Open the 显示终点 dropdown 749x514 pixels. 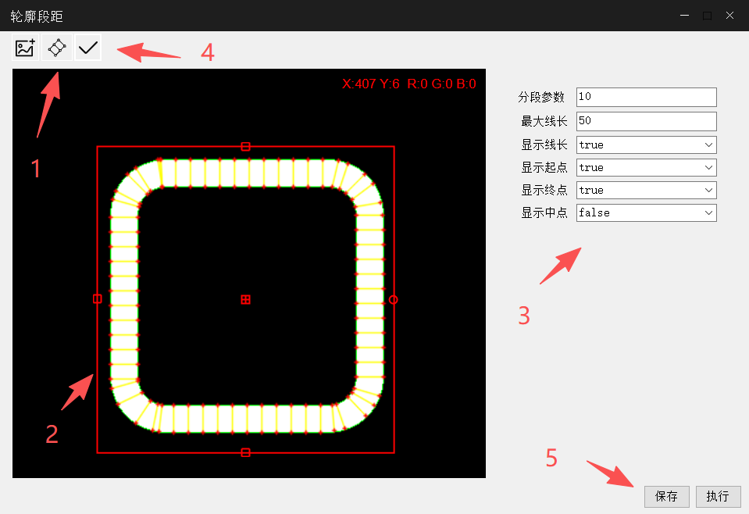pos(647,190)
